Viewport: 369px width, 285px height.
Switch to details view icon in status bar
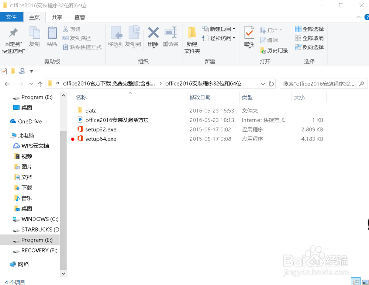click(x=356, y=281)
